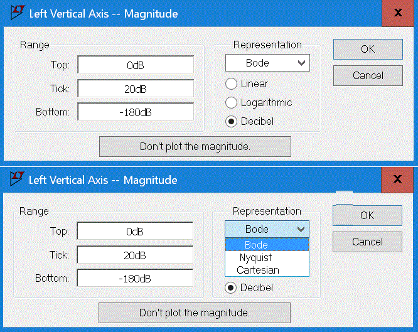This screenshot has height=332, width=418.
Task: Choose Nyquist from the dropdown list
Action: click(255, 257)
